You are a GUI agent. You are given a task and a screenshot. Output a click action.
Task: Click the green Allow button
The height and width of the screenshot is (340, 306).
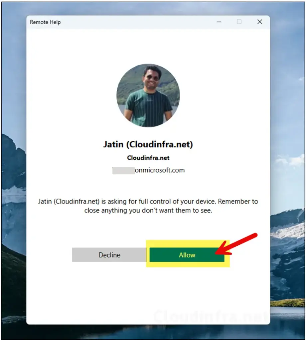187,255
